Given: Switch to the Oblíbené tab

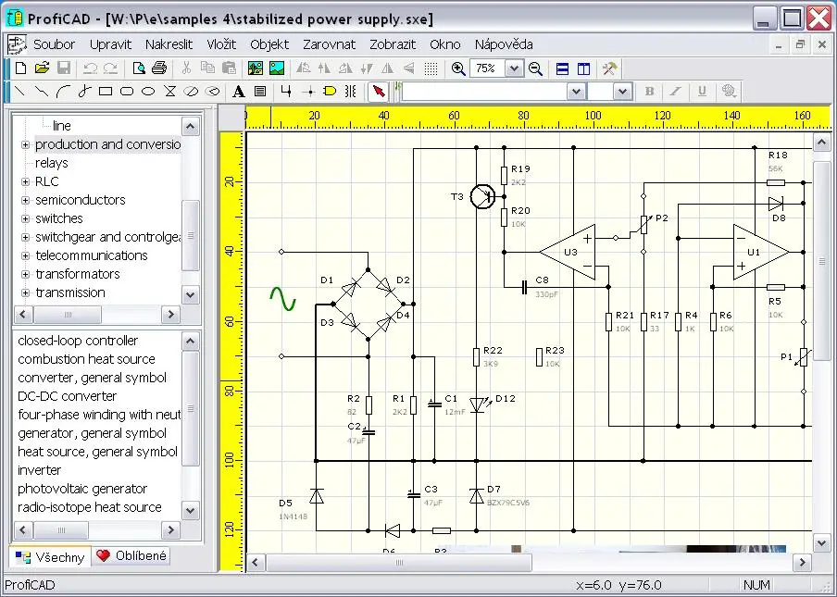Looking at the screenshot, I should point(131,556).
